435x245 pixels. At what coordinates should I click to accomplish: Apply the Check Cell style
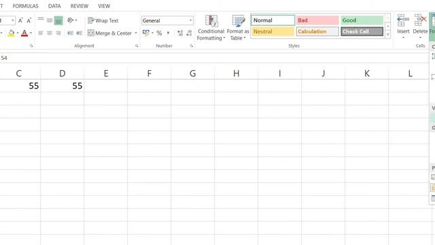(x=362, y=31)
